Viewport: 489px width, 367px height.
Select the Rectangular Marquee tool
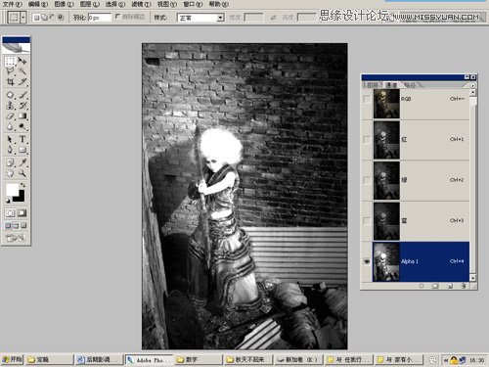[x=10, y=61]
